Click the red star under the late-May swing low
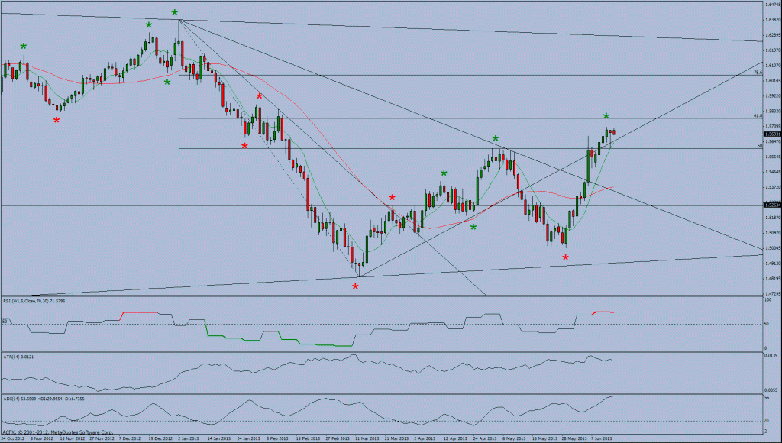 [x=564, y=257]
